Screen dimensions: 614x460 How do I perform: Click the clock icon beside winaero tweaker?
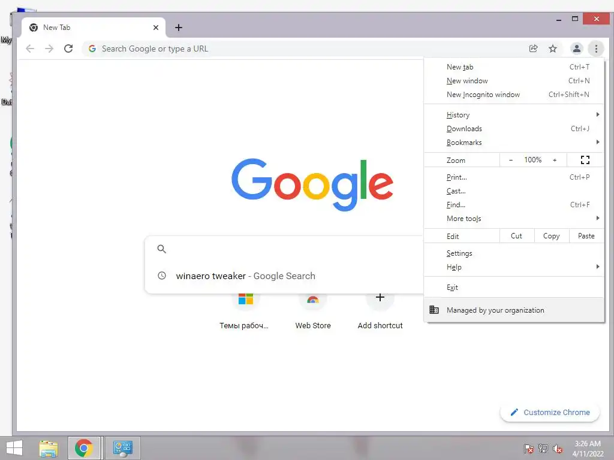pos(162,276)
